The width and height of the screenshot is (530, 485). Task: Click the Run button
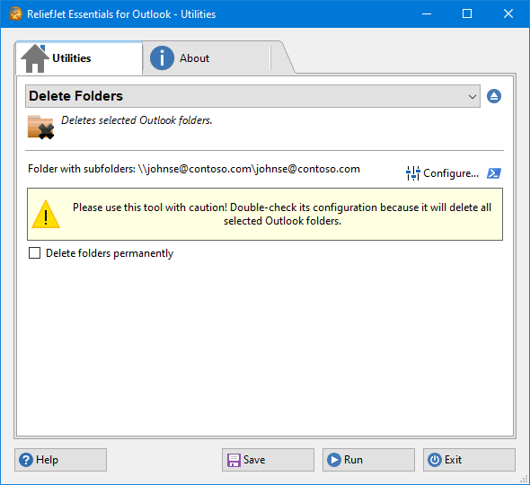click(x=368, y=460)
